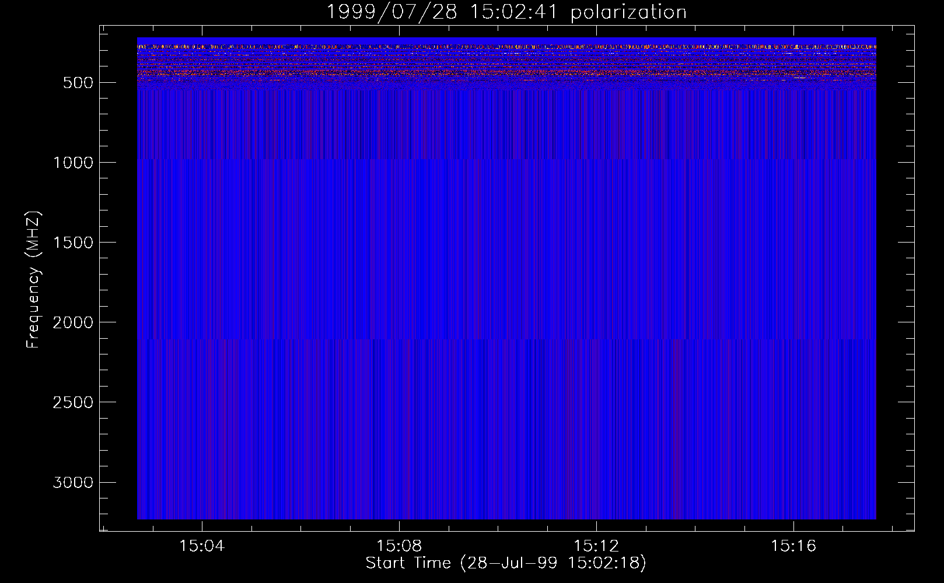Click the 15:16 time tick label

[793, 546]
